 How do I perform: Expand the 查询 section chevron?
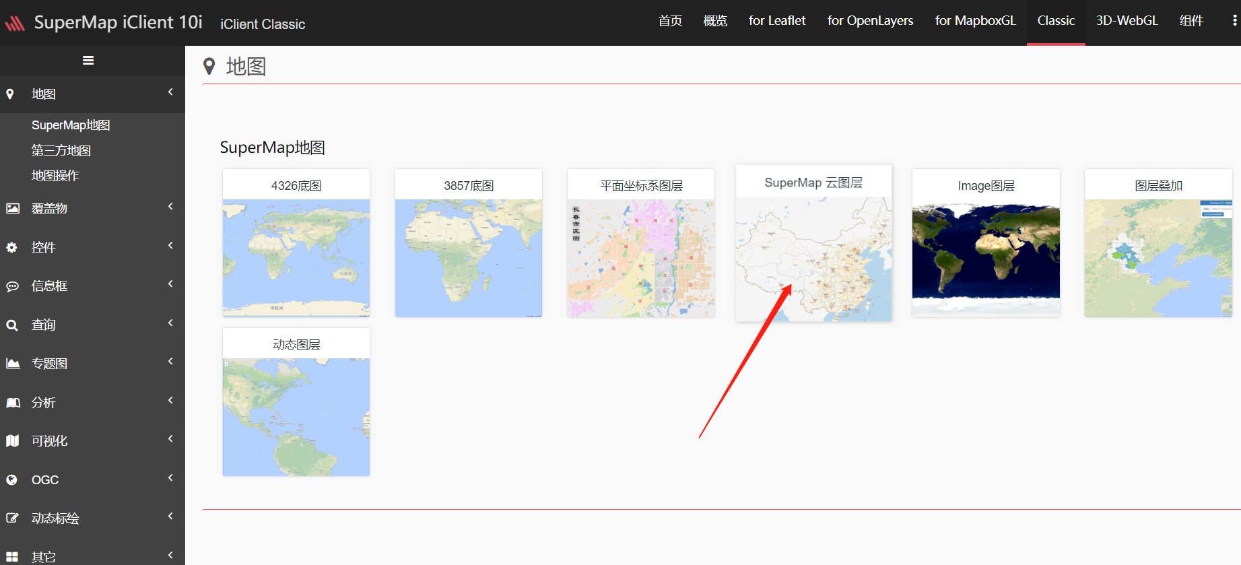point(170,323)
